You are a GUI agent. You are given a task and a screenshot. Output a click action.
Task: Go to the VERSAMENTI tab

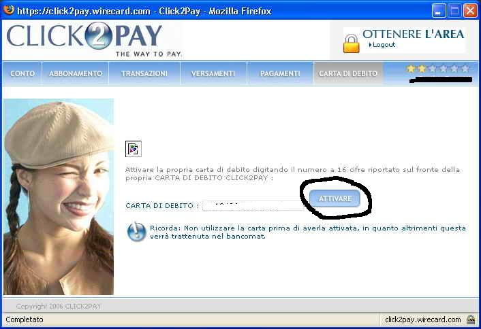click(x=213, y=73)
